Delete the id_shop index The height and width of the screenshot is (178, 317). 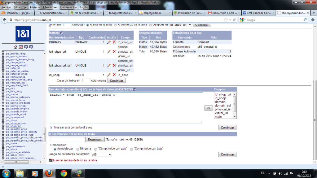[114, 75]
